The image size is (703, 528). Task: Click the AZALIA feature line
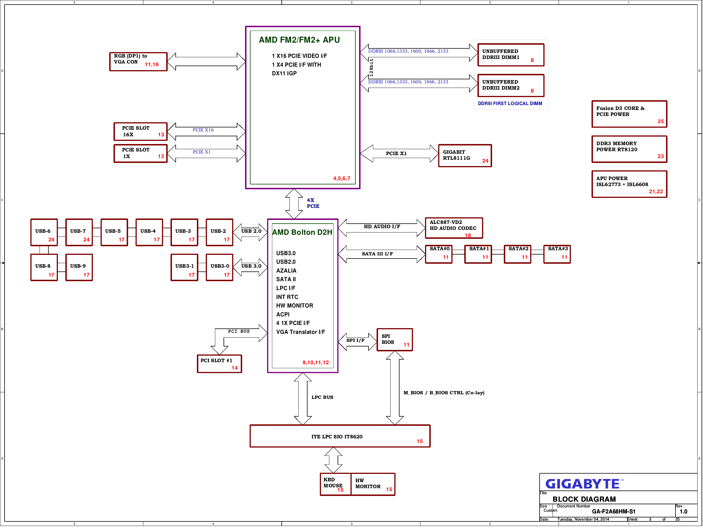pos(286,271)
